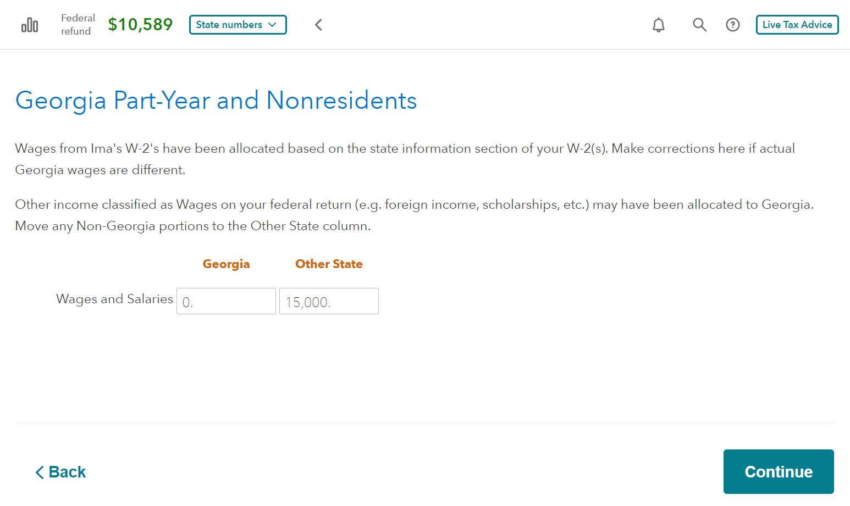Click the bar chart summary icon
This screenshot has height=506, width=850.
tap(30, 25)
